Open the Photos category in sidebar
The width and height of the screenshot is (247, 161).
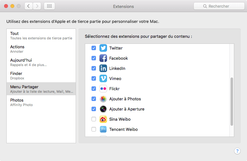coord(41,102)
